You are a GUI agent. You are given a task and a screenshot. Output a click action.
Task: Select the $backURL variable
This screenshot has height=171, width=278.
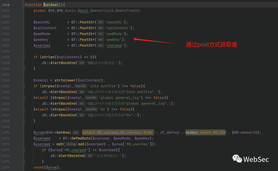click(42, 22)
